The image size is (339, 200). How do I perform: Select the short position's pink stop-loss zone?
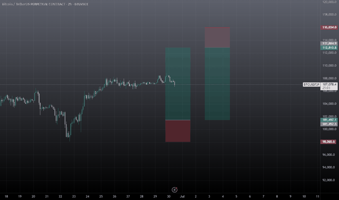coord(217,37)
